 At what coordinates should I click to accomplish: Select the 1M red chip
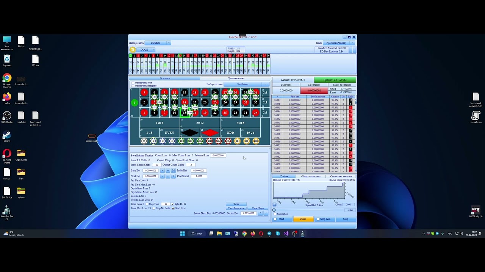click(x=209, y=141)
